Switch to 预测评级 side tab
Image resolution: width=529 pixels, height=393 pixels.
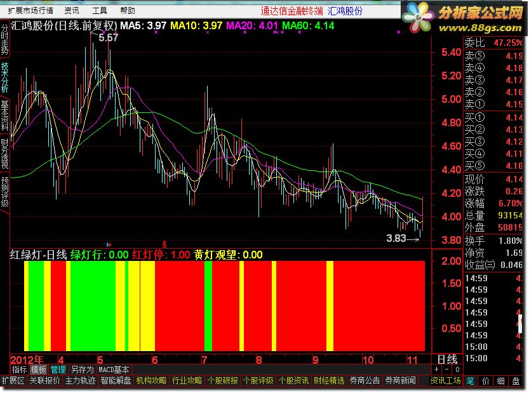pos(4,192)
